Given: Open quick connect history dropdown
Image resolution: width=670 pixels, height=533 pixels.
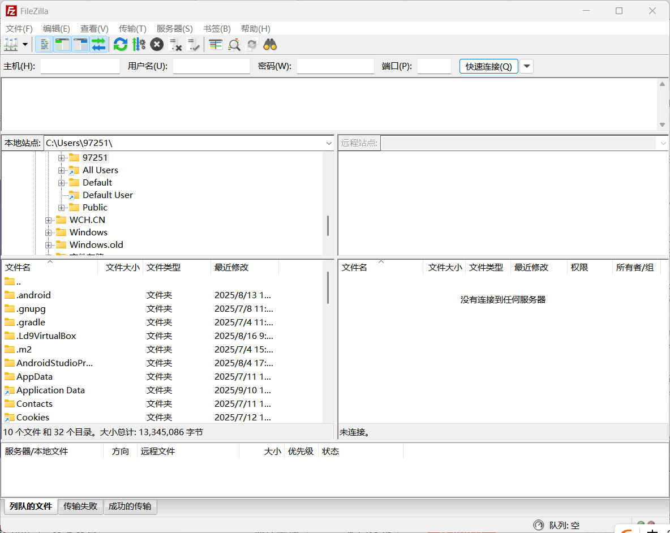Looking at the screenshot, I should click(527, 66).
